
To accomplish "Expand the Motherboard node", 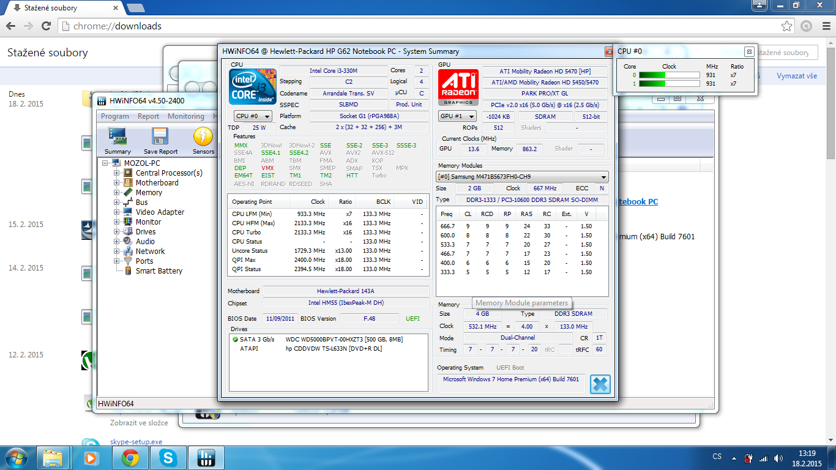I will [x=116, y=183].
